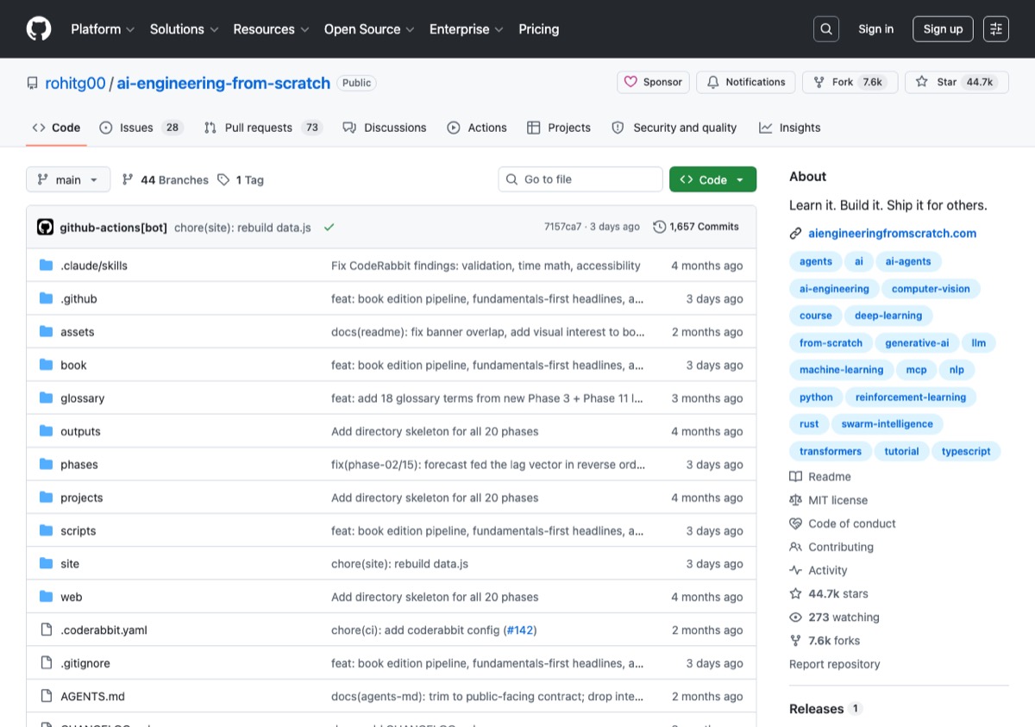The height and width of the screenshot is (727, 1035).
Task: Click the 7.6k forks link
Action: click(x=833, y=641)
